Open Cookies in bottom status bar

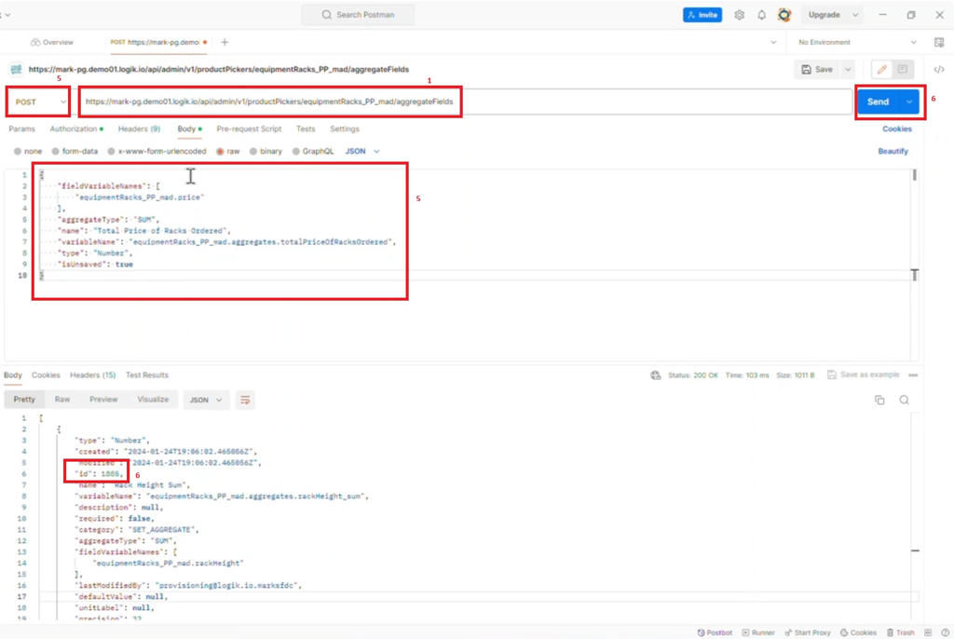point(858,632)
